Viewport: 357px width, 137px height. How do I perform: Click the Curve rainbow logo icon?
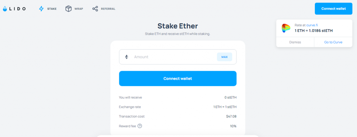pos(286,28)
